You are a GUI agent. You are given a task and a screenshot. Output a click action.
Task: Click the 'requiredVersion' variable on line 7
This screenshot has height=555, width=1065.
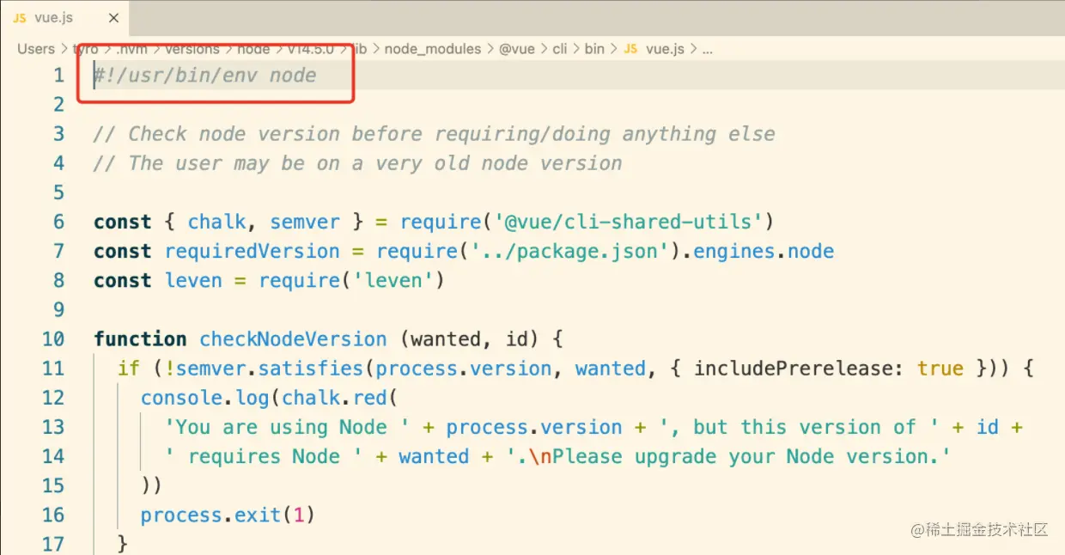pyautogui.click(x=253, y=251)
